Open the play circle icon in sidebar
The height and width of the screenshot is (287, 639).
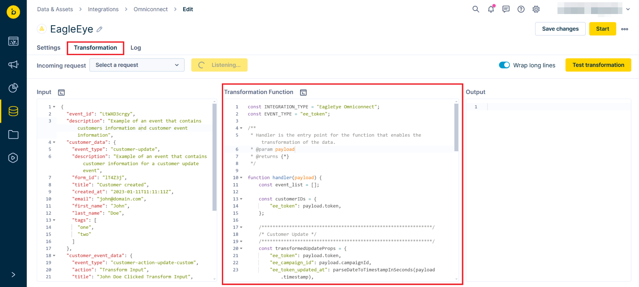click(13, 158)
